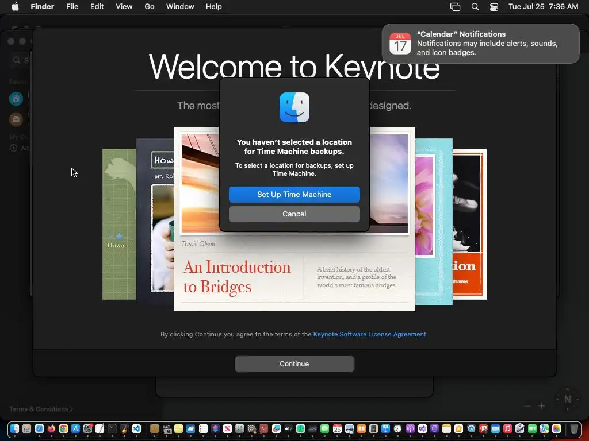Open Control Center from the menu bar

(x=494, y=7)
